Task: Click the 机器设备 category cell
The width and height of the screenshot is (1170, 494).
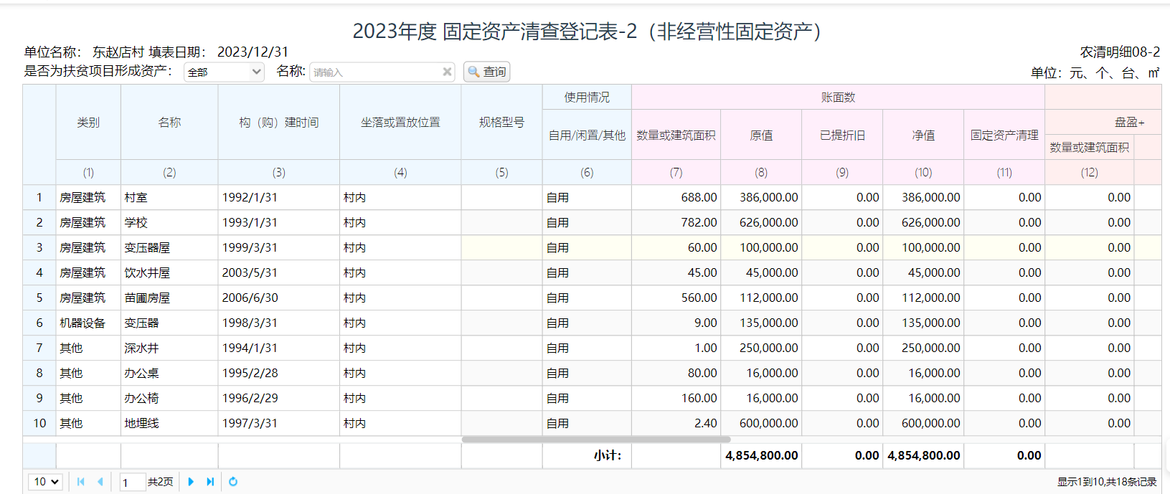Action: pos(88,323)
